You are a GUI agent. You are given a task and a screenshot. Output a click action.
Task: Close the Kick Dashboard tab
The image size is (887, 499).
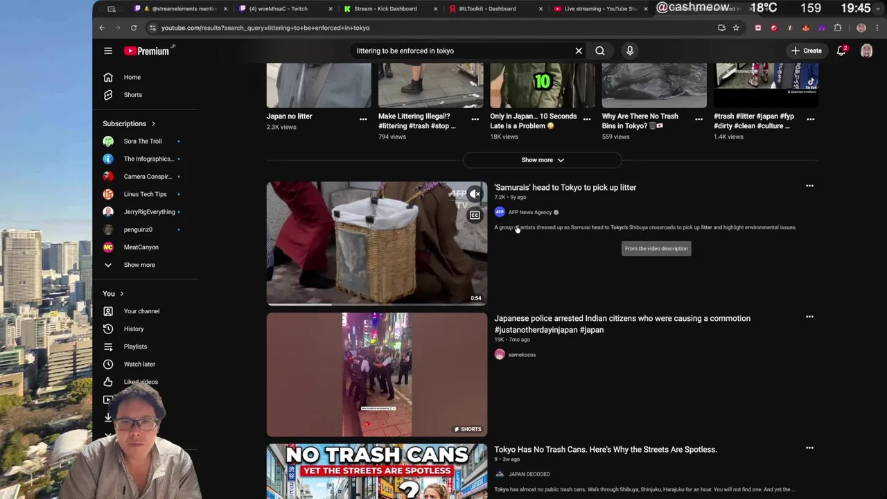(x=435, y=9)
